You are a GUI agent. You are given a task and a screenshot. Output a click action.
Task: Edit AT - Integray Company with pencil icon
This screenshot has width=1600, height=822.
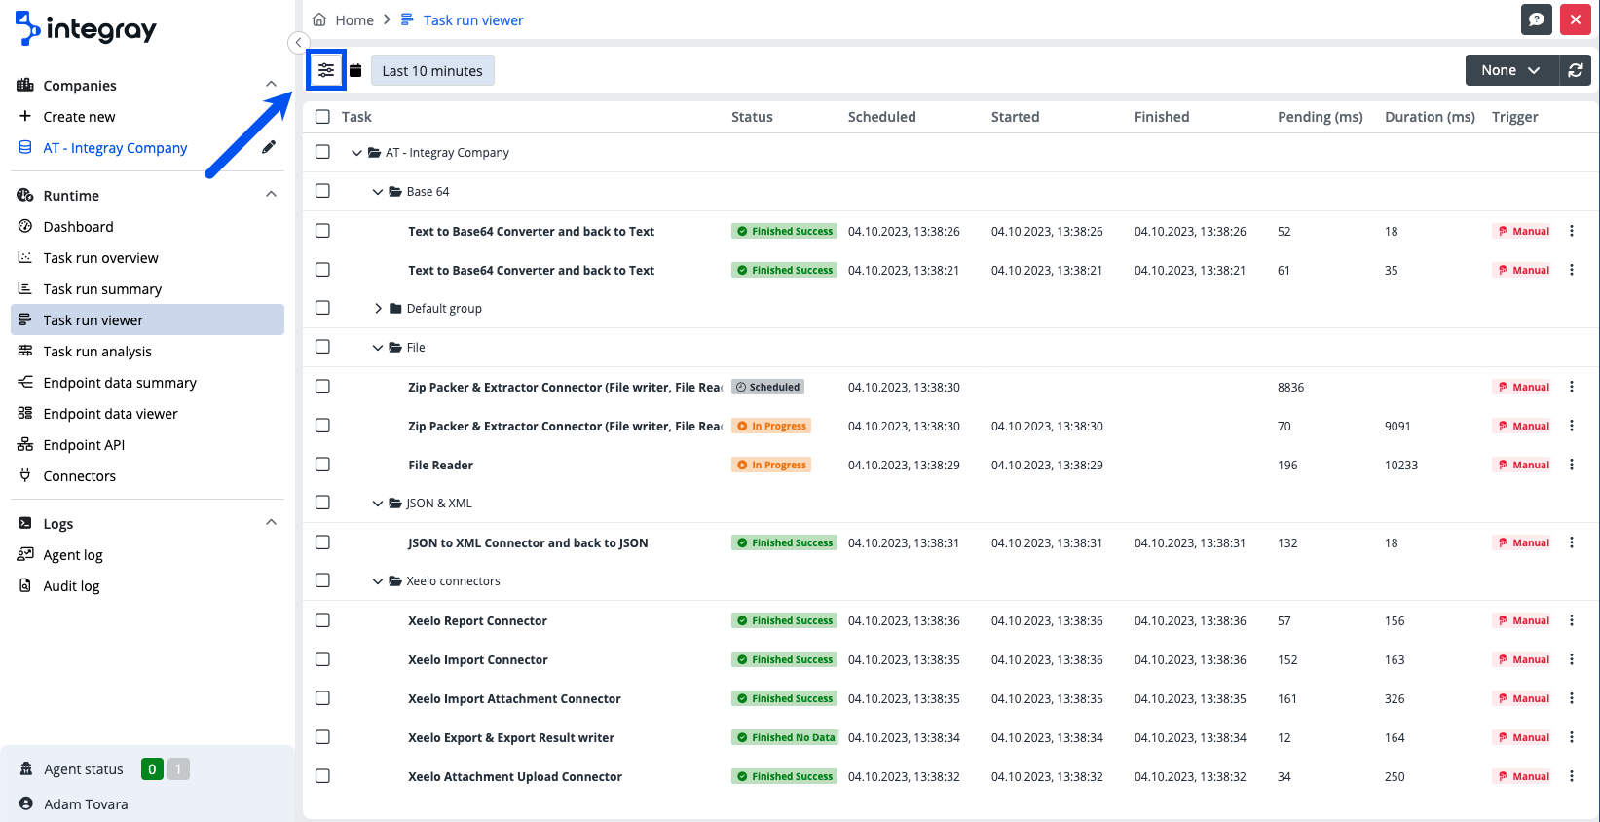coord(269,147)
